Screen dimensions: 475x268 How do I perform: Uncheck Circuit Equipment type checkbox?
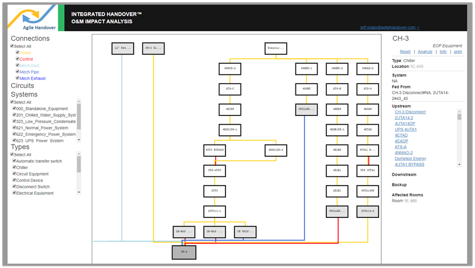14,173
